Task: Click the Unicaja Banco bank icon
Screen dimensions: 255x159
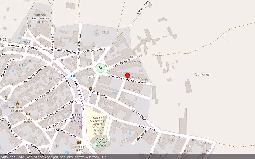Action: (28, 114)
